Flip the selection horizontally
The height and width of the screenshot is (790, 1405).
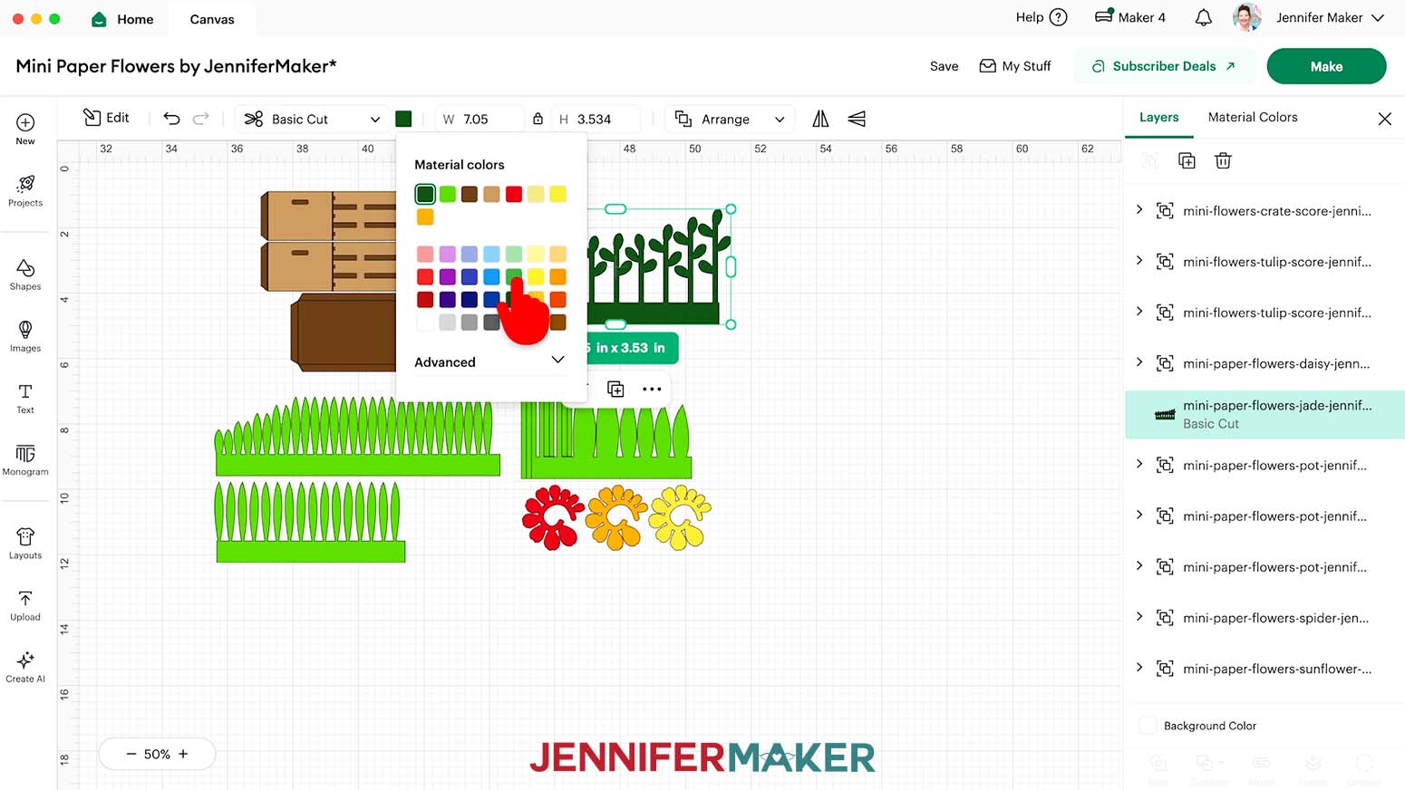point(820,119)
